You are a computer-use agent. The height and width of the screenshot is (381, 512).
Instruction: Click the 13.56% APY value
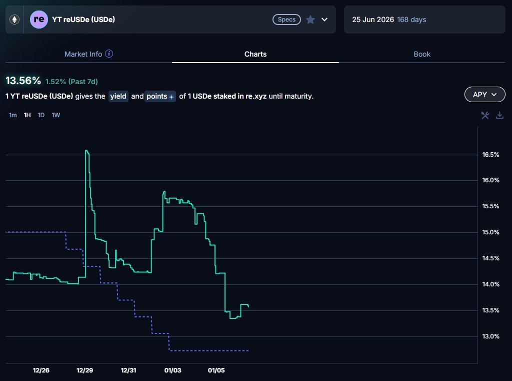tap(22, 80)
